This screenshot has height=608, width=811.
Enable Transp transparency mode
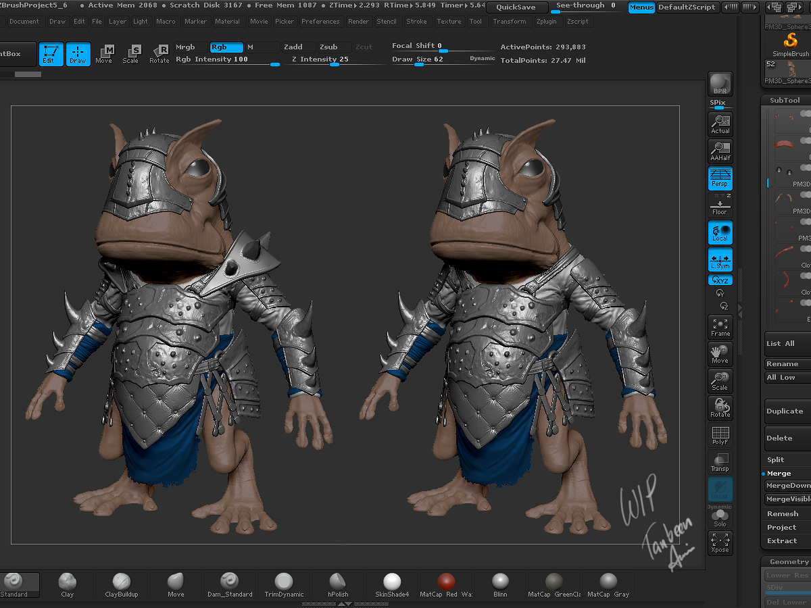pyautogui.click(x=720, y=463)
